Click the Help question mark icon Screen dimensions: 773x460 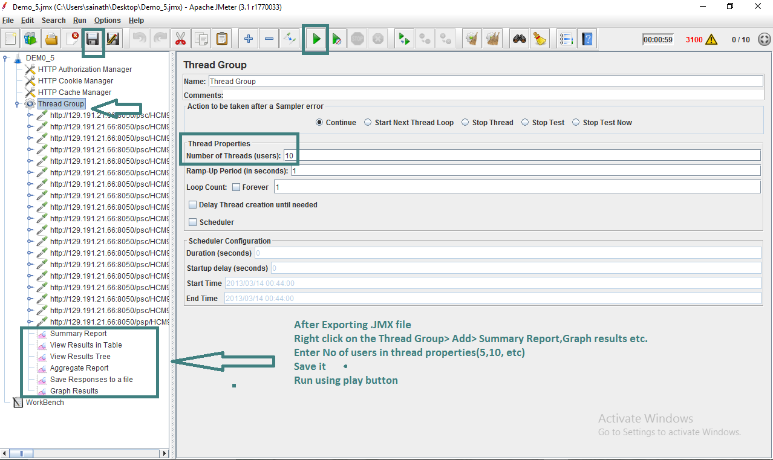pyautogui.click(x=587, y=39)
